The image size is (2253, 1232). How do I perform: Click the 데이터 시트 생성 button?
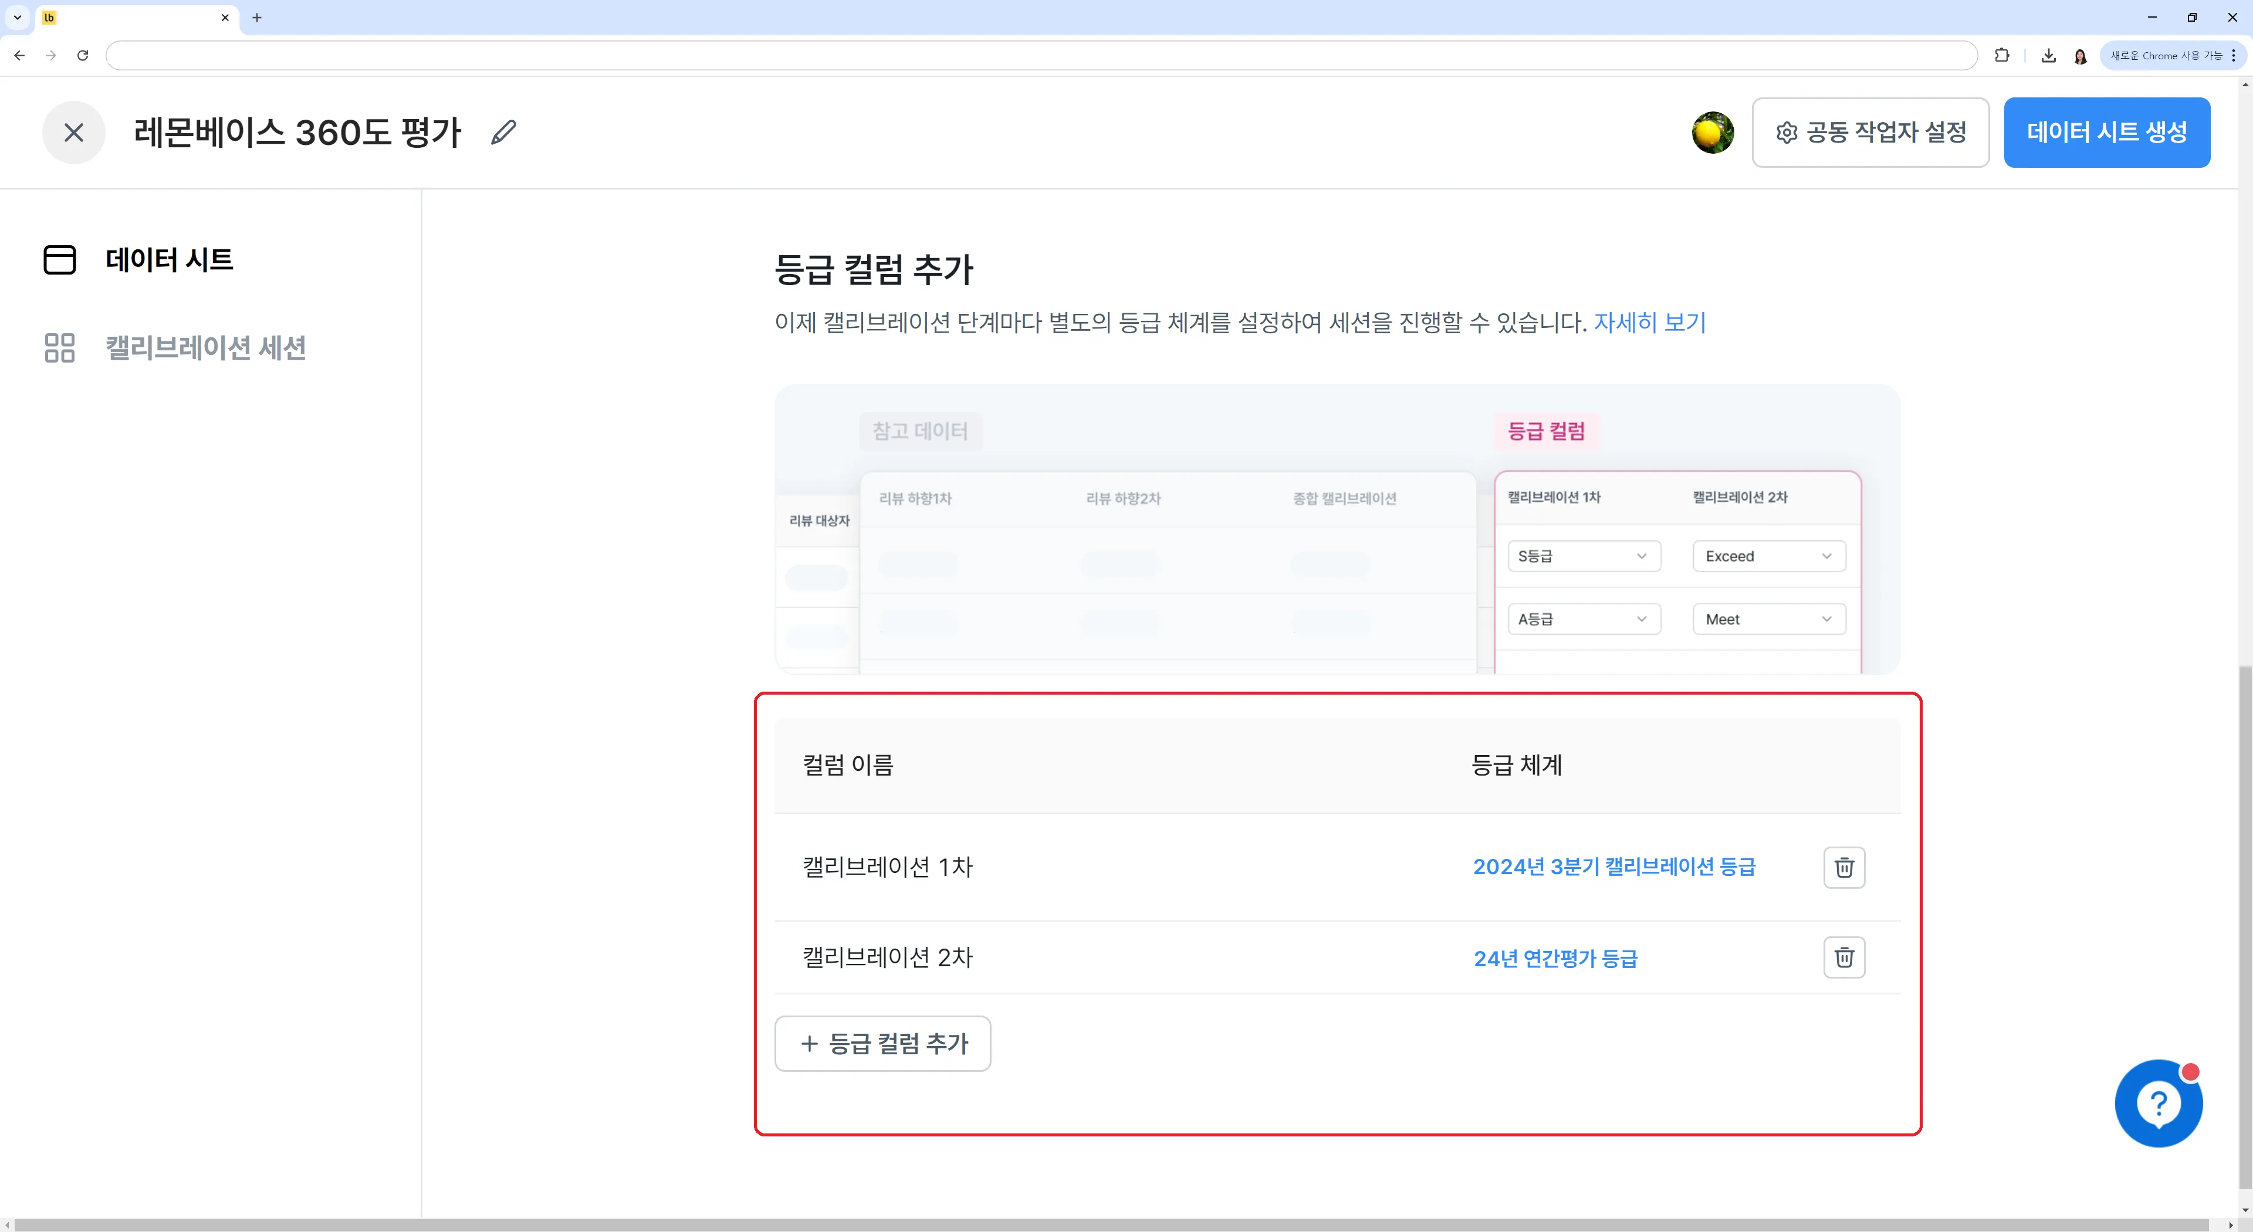point(2107,133)
